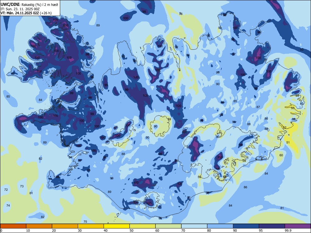Viewport: 311px width, 233px height.
Task: Click the map value 87 in the east
Action: tap(258, 107)
